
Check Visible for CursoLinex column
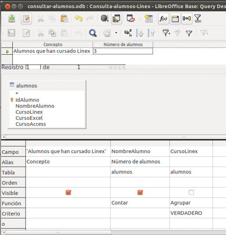coord(191,192)
